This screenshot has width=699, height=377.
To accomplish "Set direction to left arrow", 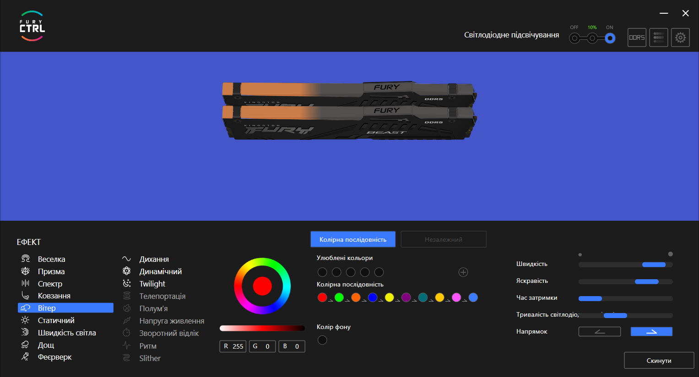I will click(600, 332).
